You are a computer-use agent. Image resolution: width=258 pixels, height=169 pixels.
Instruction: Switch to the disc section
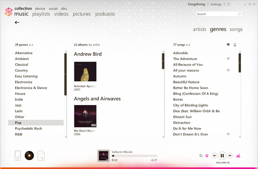(64, 9)
